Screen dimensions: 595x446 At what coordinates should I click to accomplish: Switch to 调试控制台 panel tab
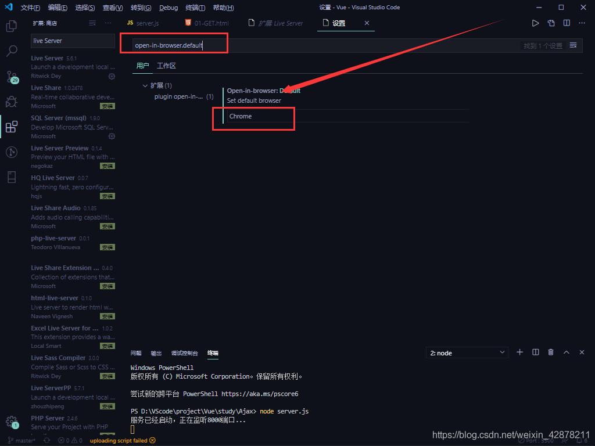click(x=184, y=353)
